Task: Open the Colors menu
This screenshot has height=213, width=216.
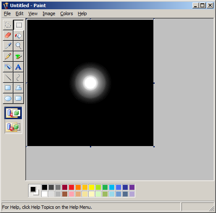Action: tap(66, 13)
